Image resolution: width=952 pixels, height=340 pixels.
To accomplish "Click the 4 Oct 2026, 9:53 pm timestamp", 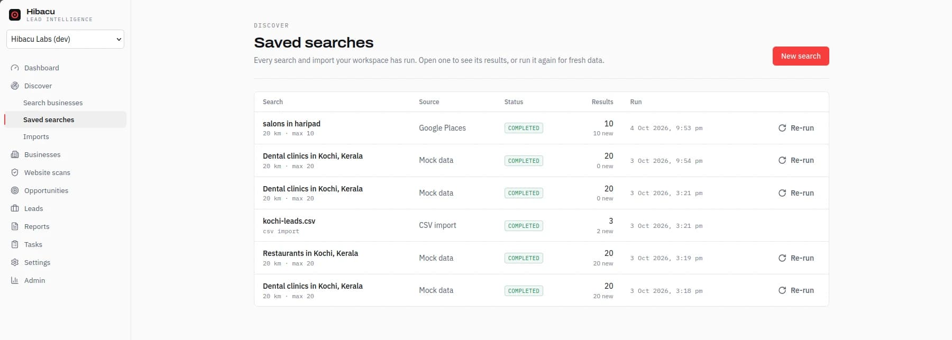I will pyautogui.click(x=666, y=128).
